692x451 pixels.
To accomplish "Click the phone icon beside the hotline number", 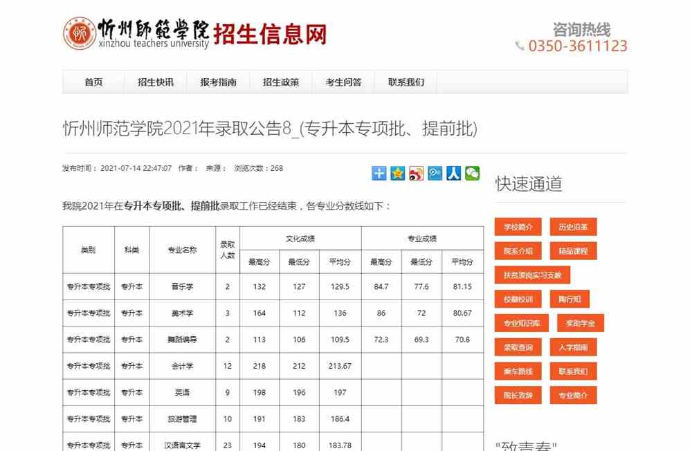I will (x=520, y=46).
